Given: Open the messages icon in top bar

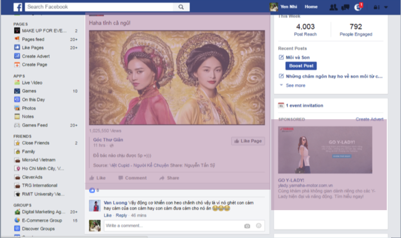Looking at the screenshot, I should point(345,7).
